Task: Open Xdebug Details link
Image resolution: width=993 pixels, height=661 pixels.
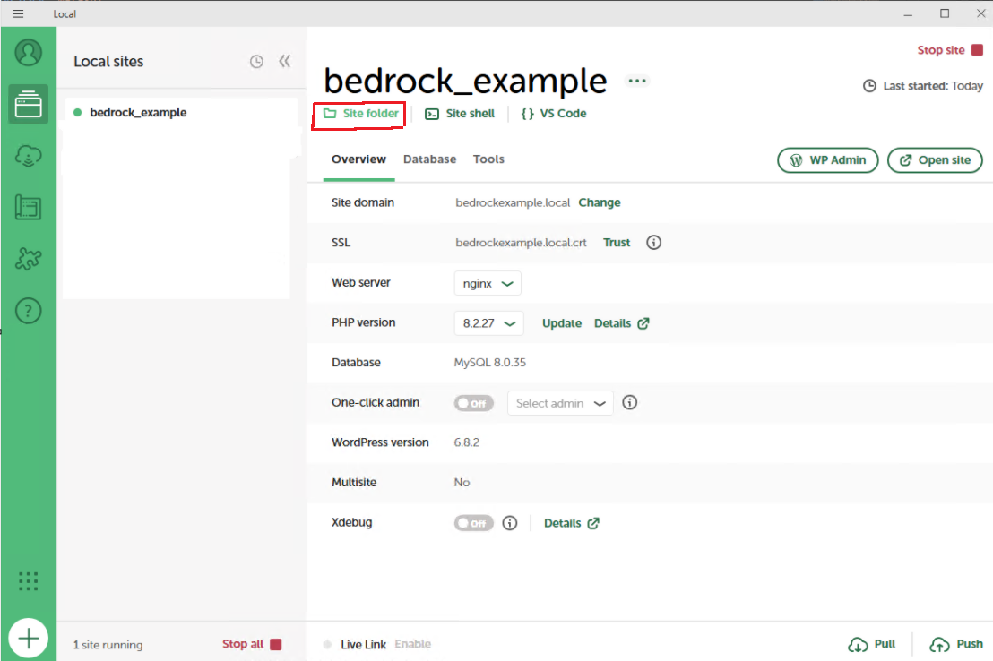Action: coord(571,523)
